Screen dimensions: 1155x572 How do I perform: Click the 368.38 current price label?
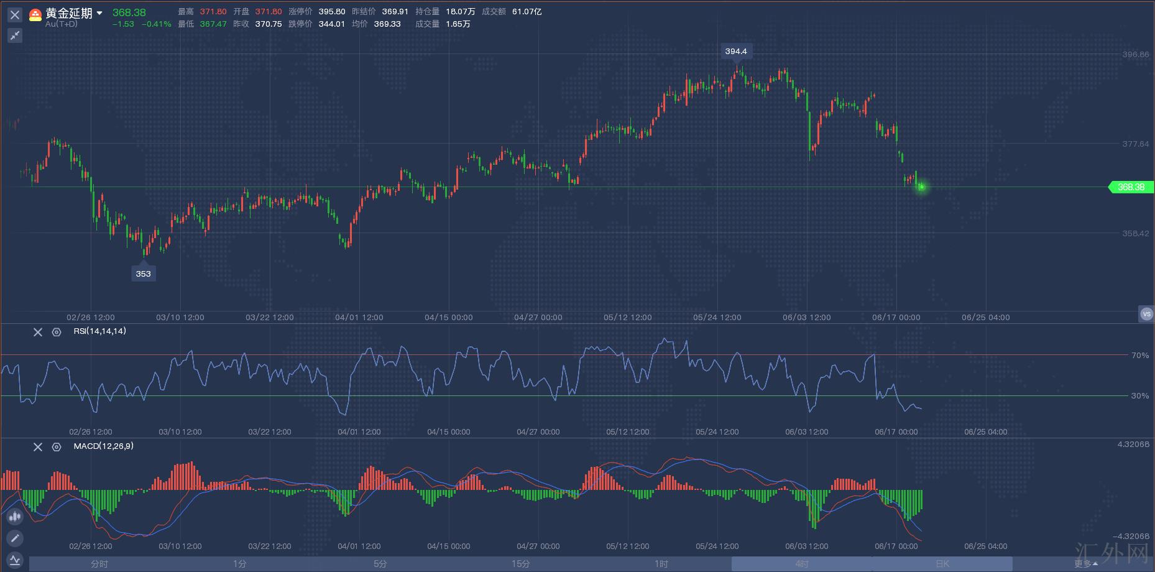[x=1131, y=187]
